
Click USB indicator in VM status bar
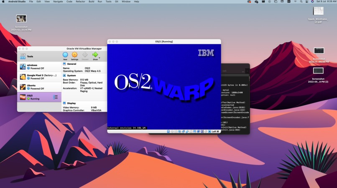click(x=187, y=131)
